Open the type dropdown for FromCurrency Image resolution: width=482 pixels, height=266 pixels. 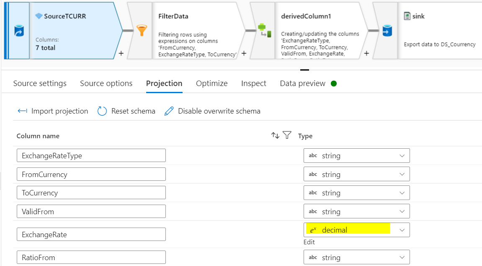tap(357, 175)
